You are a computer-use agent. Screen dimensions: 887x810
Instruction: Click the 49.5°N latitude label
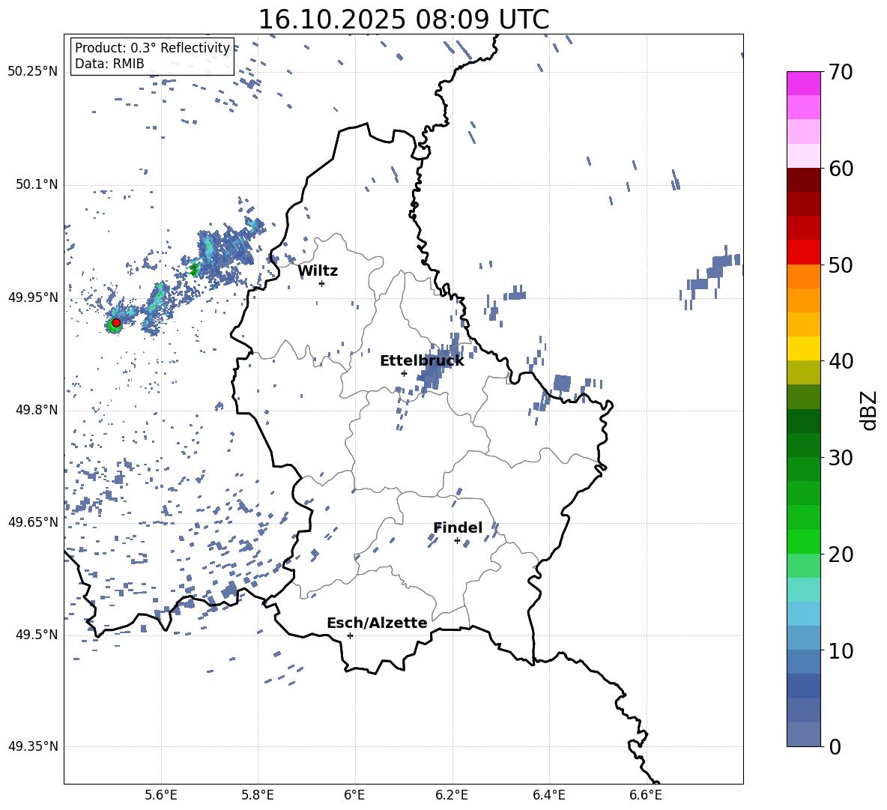click(37, 635)
